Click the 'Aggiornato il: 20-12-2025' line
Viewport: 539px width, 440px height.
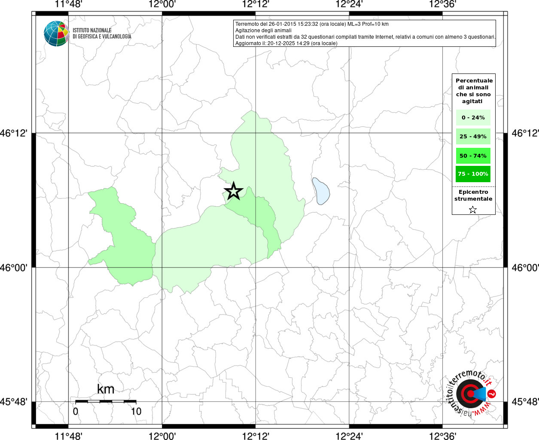tap(286, 43)
